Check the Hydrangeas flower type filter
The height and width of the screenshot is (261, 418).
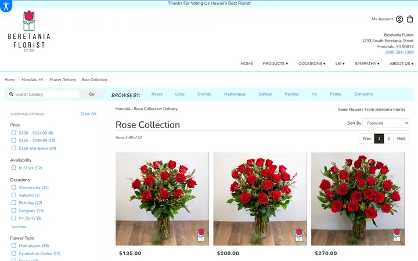click(x=14, y=245)
